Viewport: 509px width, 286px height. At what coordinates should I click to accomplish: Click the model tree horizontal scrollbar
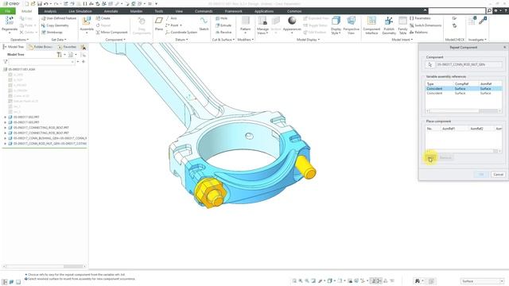coord(45,267)
